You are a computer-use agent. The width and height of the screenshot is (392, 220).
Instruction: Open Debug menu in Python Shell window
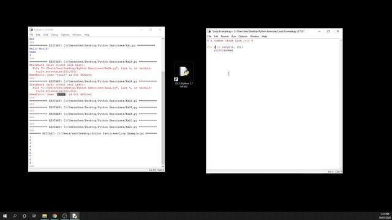55,35
